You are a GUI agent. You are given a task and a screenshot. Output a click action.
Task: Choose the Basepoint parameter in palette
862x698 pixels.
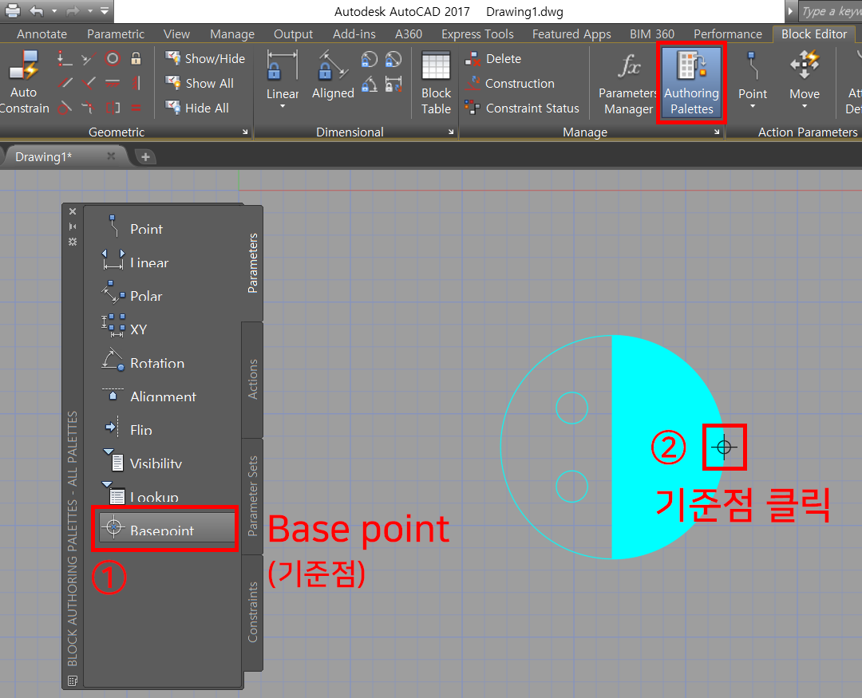[167, 527]
